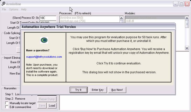Screen dimensions: 191x112
Task: Click the Modules list scrollbar thumb
Action: [187, 24]
